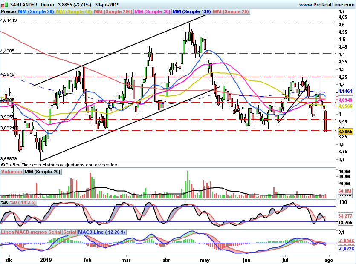Click the jul month on time axis
The width and height of the screenshot is (356, 264).
pos(285,260)
